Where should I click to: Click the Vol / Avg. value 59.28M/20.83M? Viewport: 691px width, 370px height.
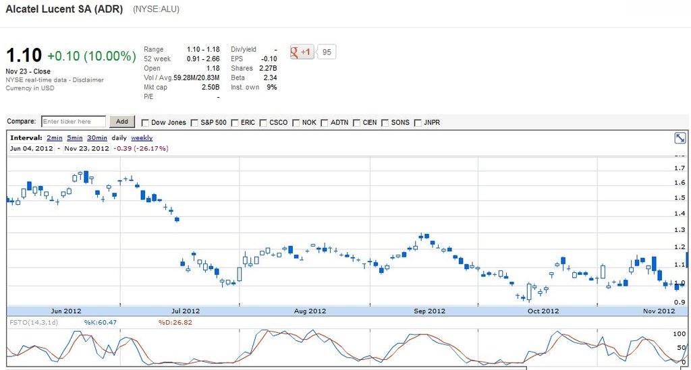click(196, 78)
